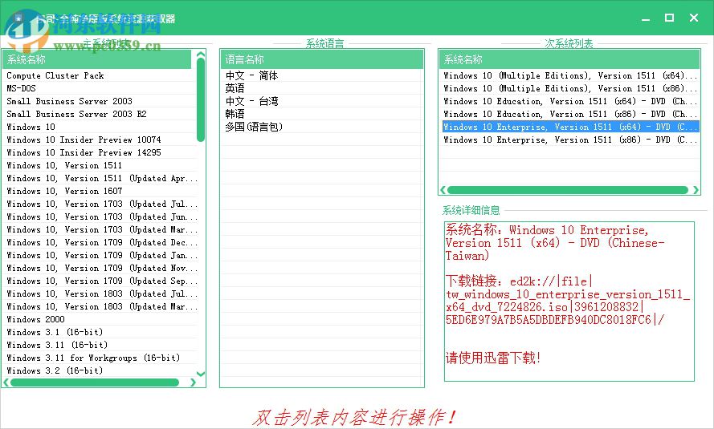Screen dimensions: 714x429
Task: Select Windows 10, Version 1703 (Updated Jul...
Action: click(100, 204)
